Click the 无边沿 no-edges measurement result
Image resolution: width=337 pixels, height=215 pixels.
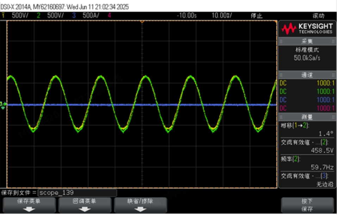coord(325,184)
